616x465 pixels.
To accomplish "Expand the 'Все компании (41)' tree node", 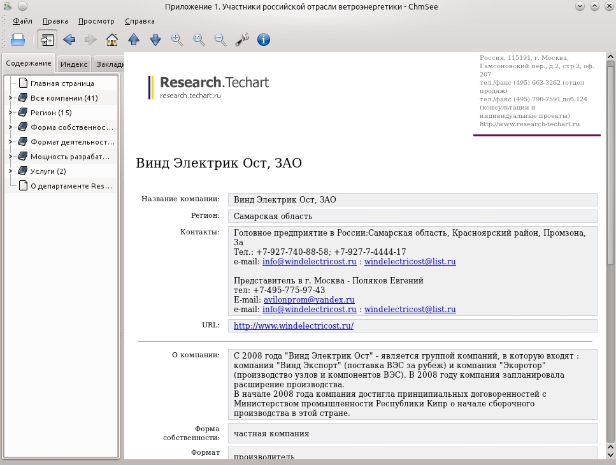I will (x=11, y=98).
